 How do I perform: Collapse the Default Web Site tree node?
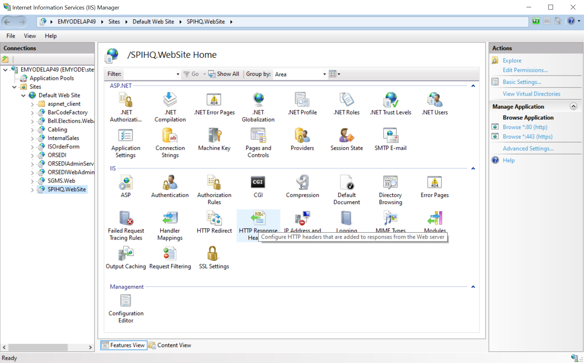tap(23, 95)
